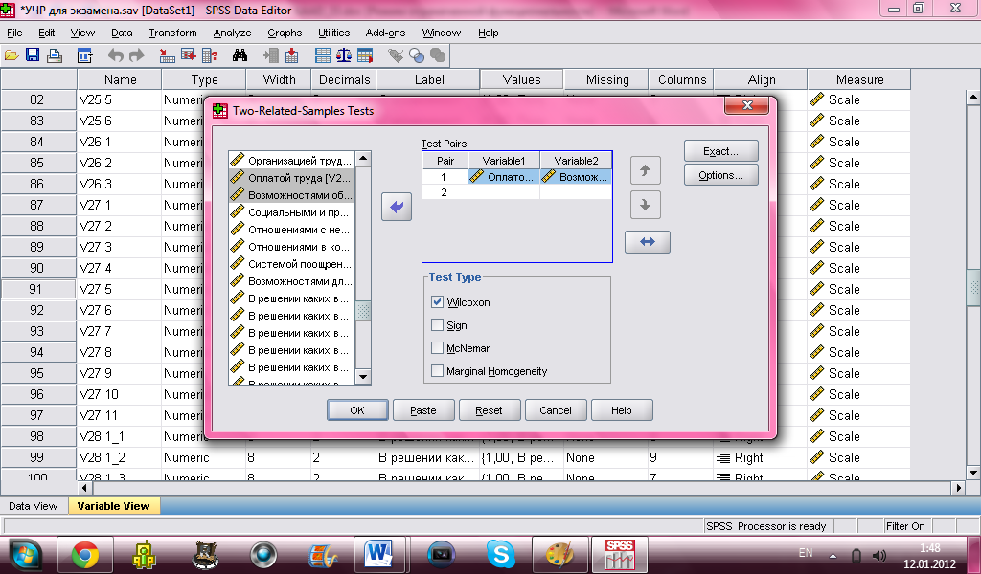The height and width of the screenshot is (574, 981).
Task: Click the Print icon in toolbar
Action: coord(55,55)
